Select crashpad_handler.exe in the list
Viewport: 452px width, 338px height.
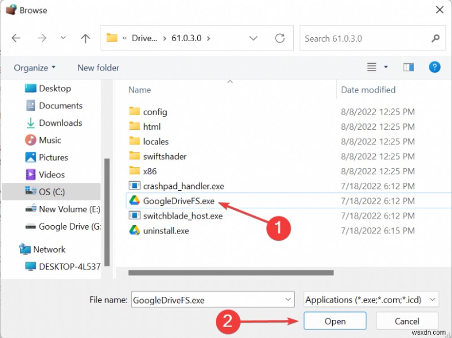pyautogui.click(x=184, y=186)
